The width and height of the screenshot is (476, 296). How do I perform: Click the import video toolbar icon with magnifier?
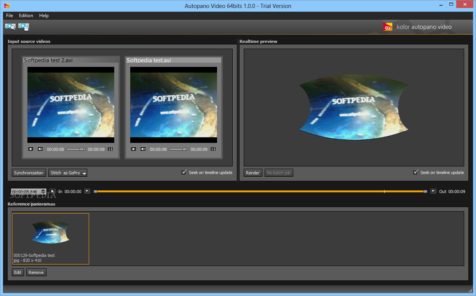[x=10, y=27]
